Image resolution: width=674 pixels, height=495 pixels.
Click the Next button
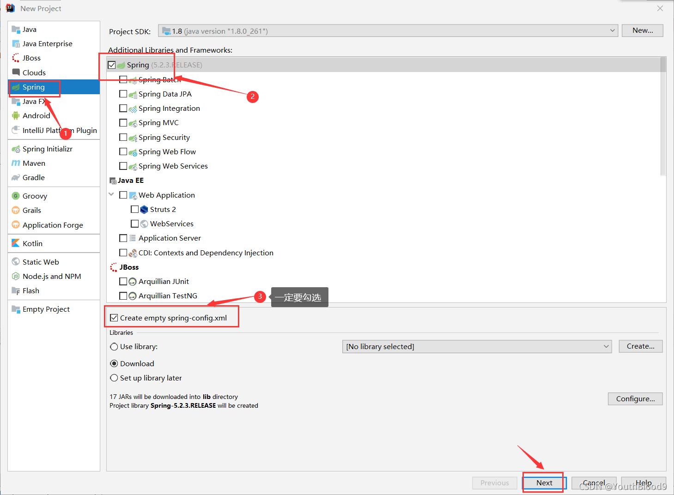pyautogui.click(x=544, y=483)
